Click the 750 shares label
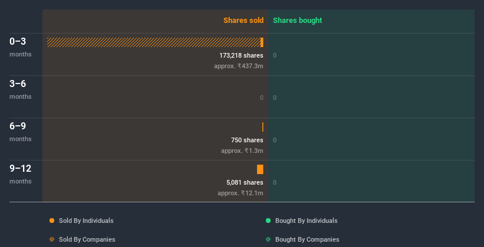Screen dimensions: 484x247 tap(247, 140)
